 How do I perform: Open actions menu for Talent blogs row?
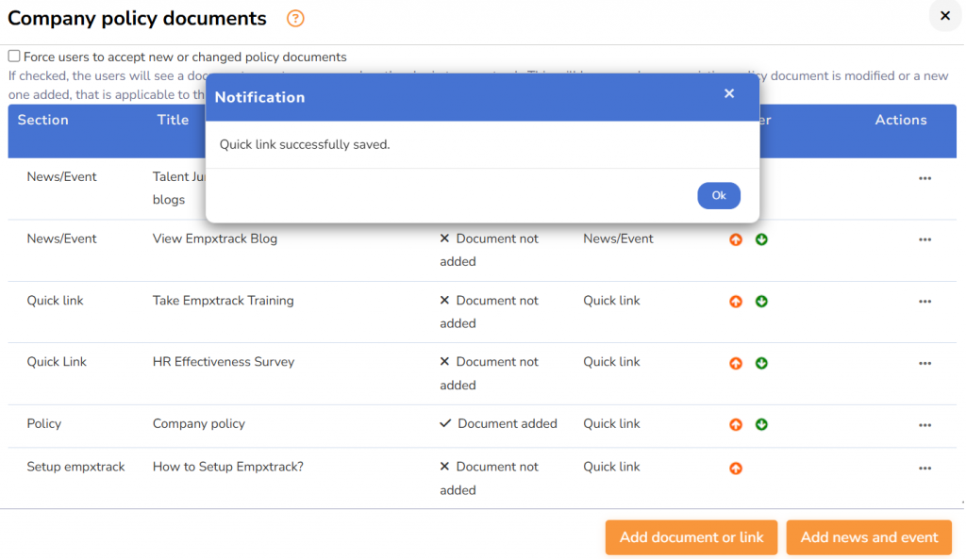tap(924, 178)
